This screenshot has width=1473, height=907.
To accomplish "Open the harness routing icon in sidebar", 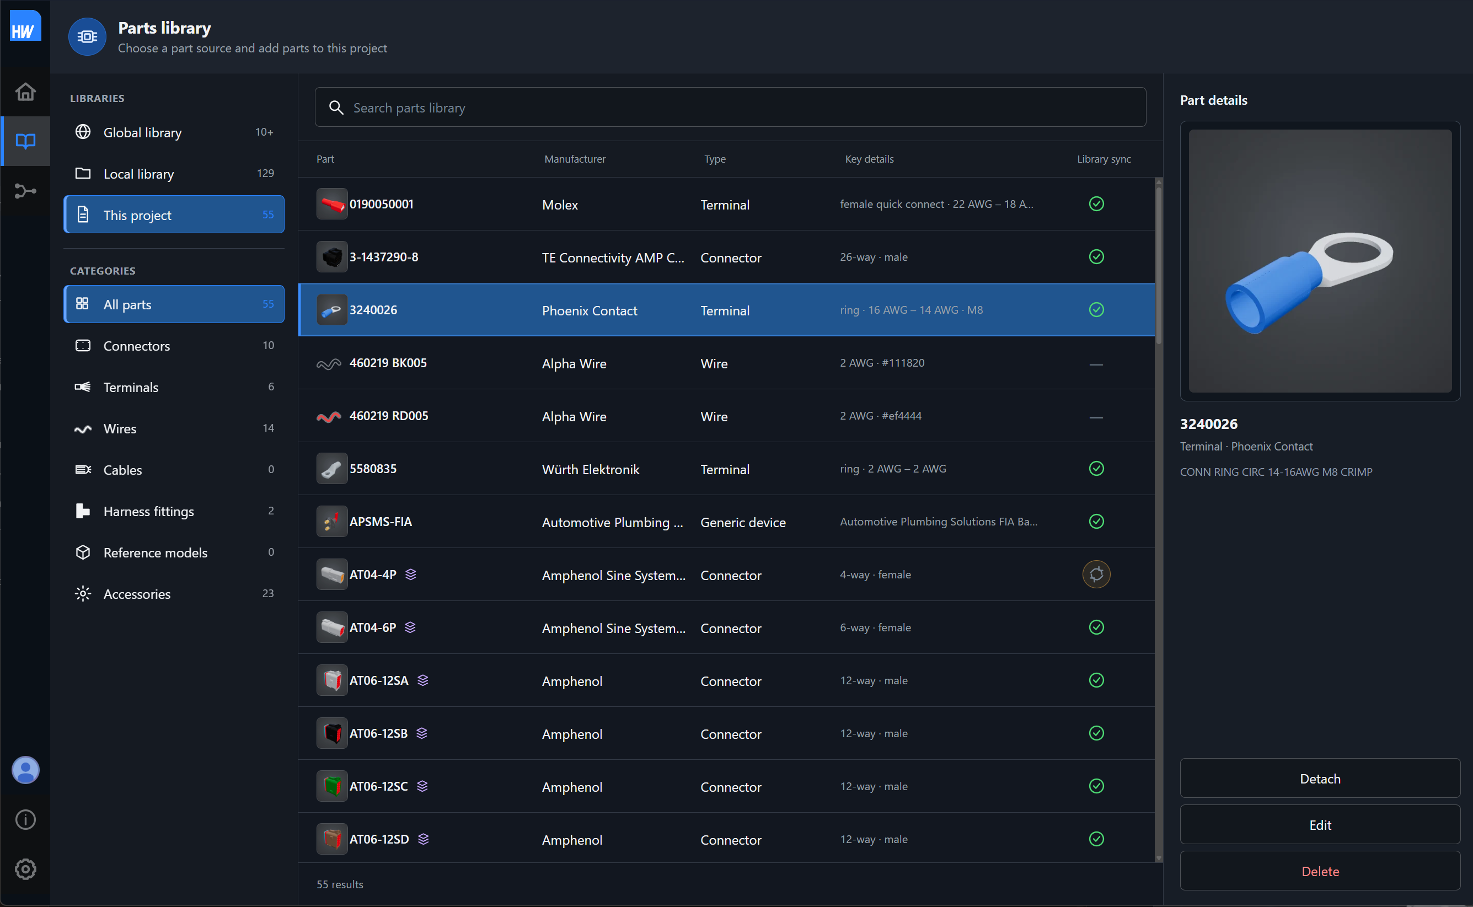I will (x=25, y=191).
